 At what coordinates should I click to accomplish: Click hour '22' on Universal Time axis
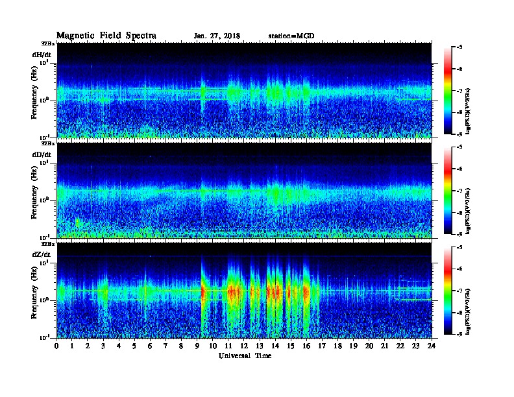pos(400,346)
